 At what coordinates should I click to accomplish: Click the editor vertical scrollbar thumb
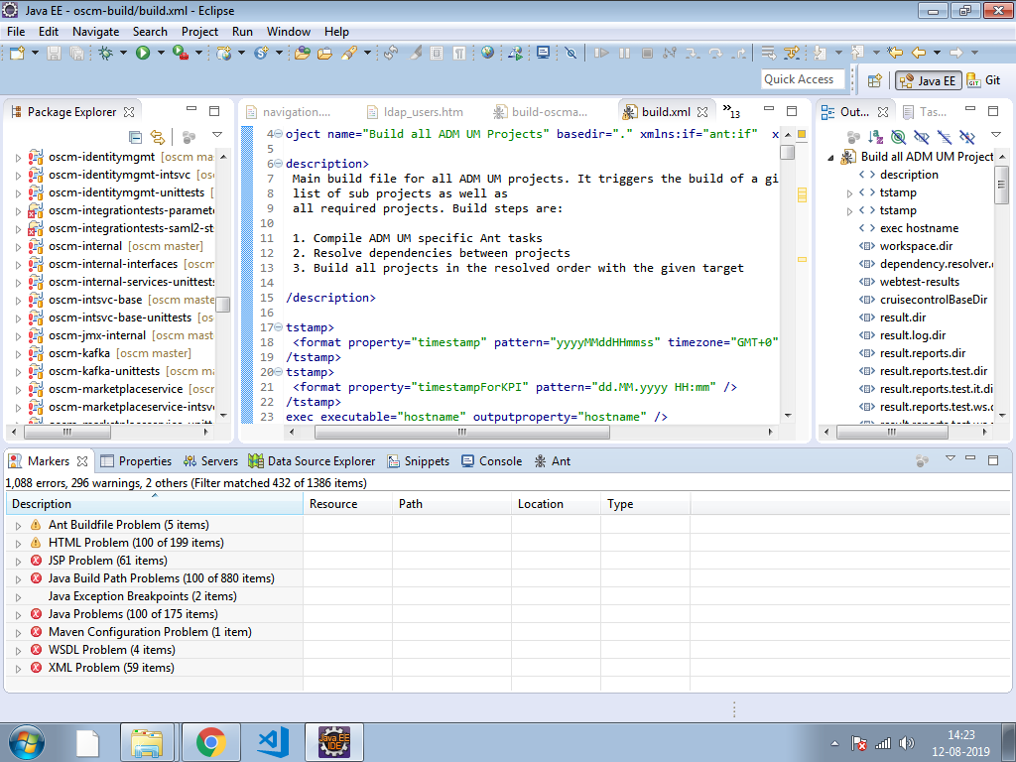click(787, 152)
